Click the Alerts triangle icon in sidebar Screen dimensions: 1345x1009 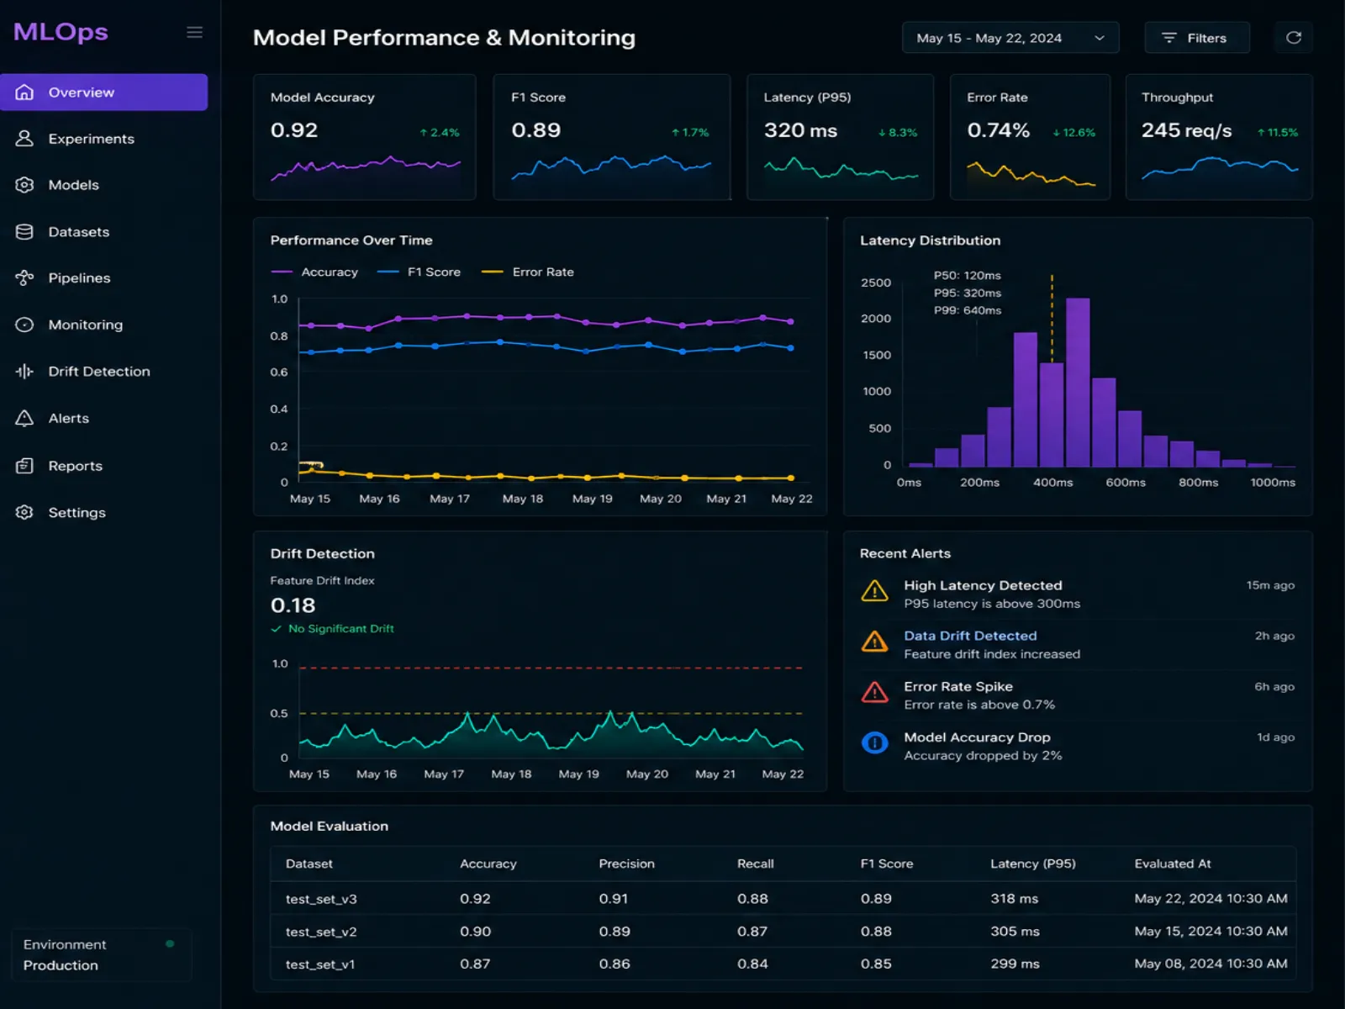tap(25, 419)
